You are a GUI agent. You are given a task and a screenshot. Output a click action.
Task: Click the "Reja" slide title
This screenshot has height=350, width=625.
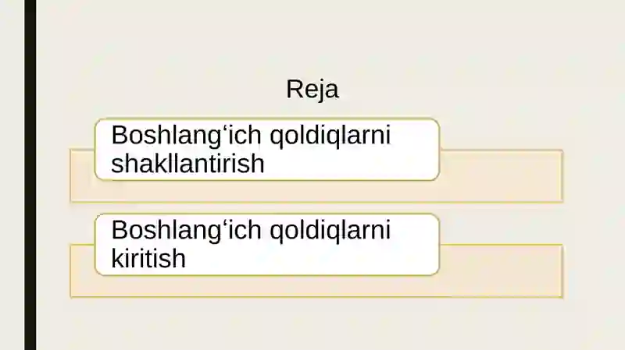click(x=312, y=89)
